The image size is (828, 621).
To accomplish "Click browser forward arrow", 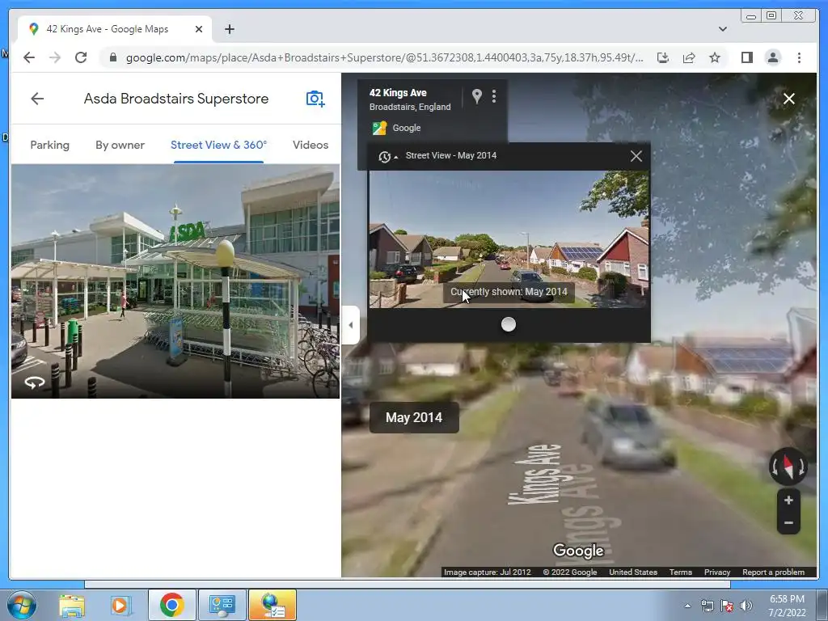I will click(54, 57).
